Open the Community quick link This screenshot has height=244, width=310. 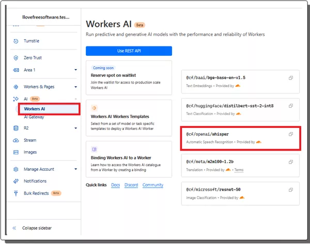(153, 185)
